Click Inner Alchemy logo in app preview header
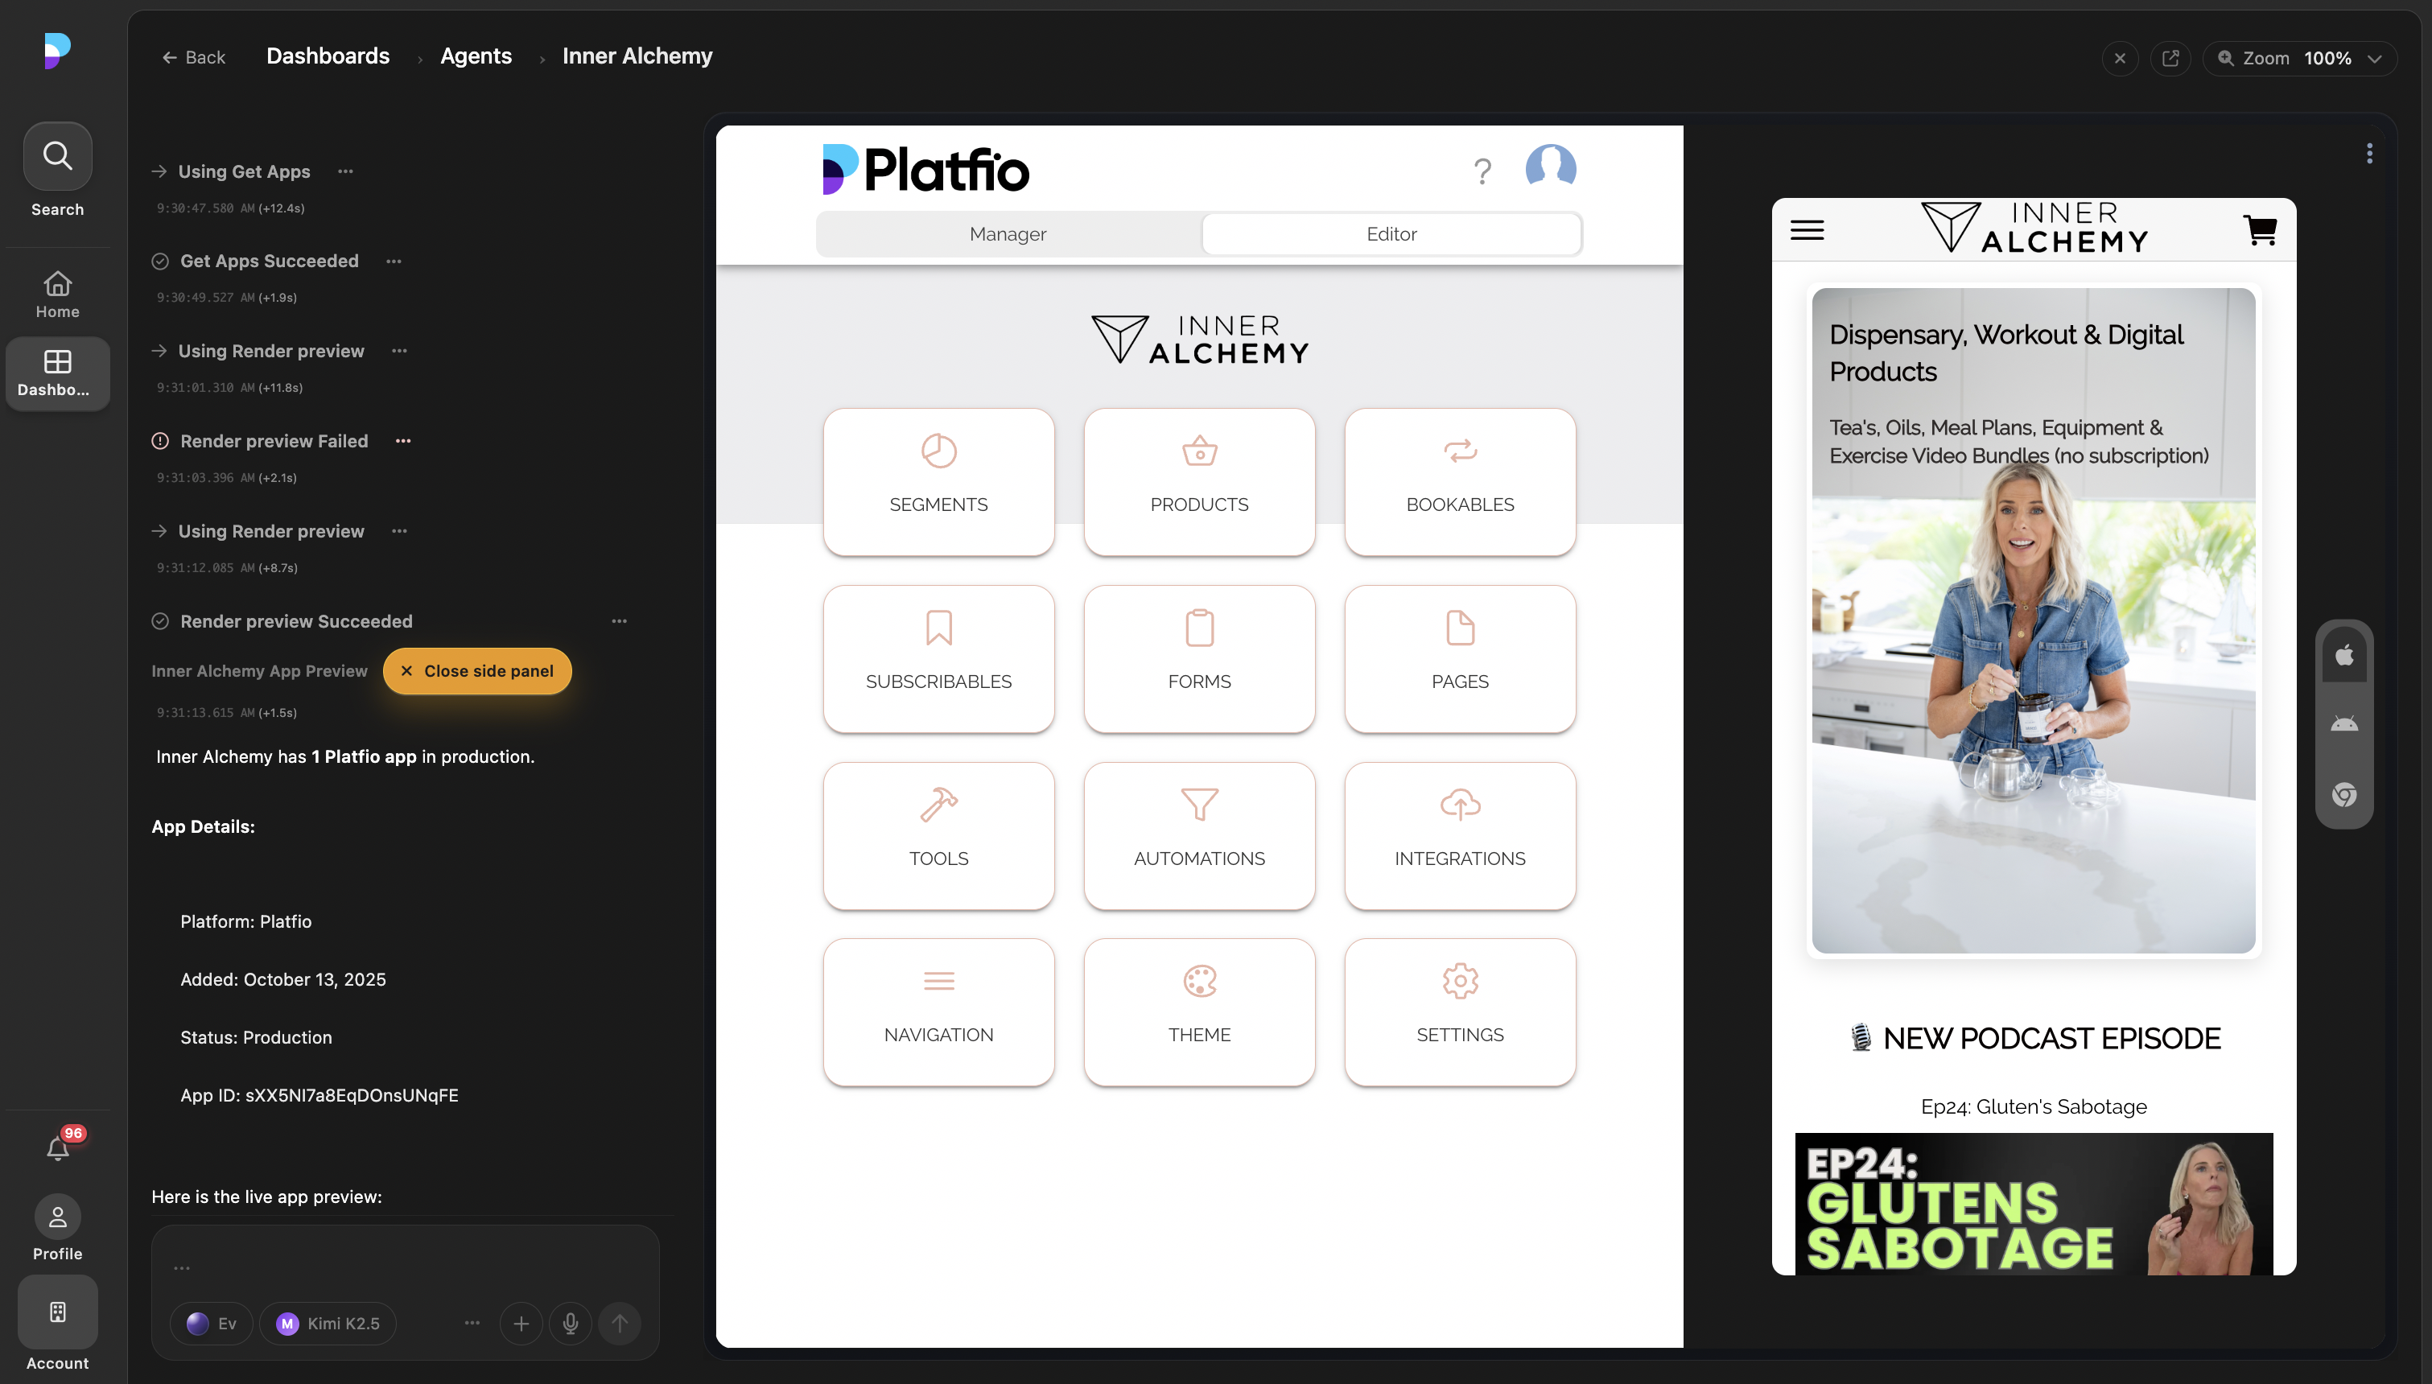This screenshot has height=1384, width=2432. [x=2034, y=229]
